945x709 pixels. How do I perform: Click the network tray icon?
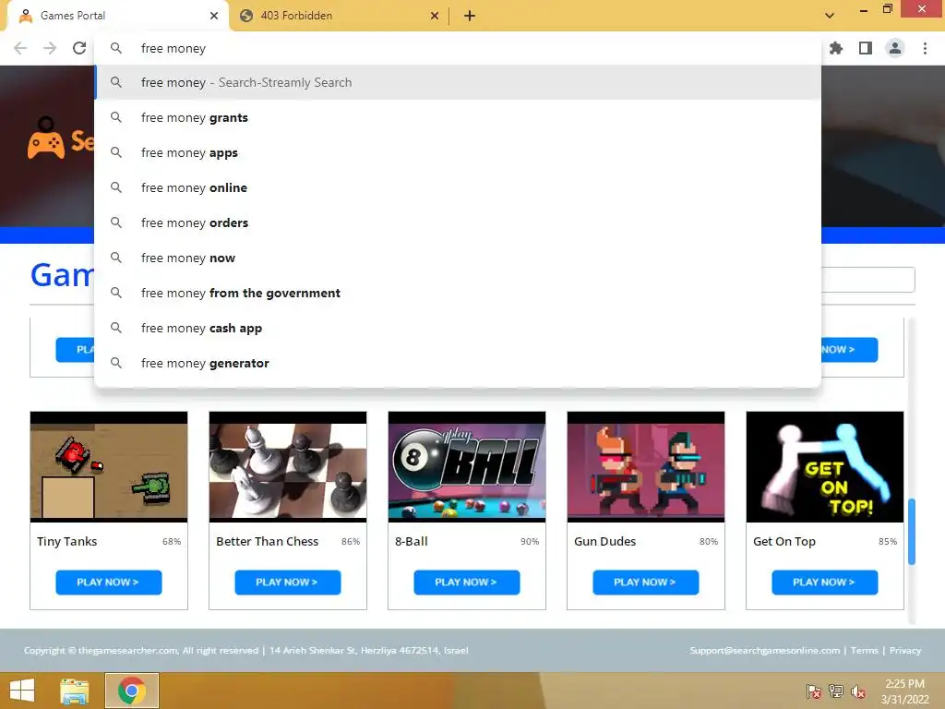click(x=836, y=691)
